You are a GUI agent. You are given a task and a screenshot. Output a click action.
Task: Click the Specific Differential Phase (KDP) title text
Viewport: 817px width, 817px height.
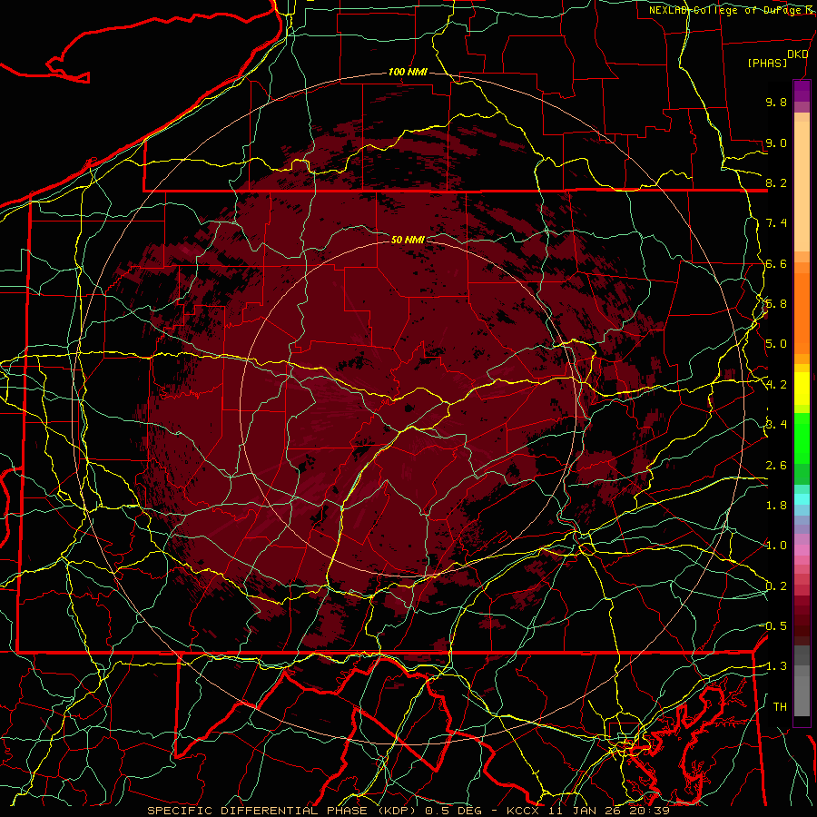point(283,811)
